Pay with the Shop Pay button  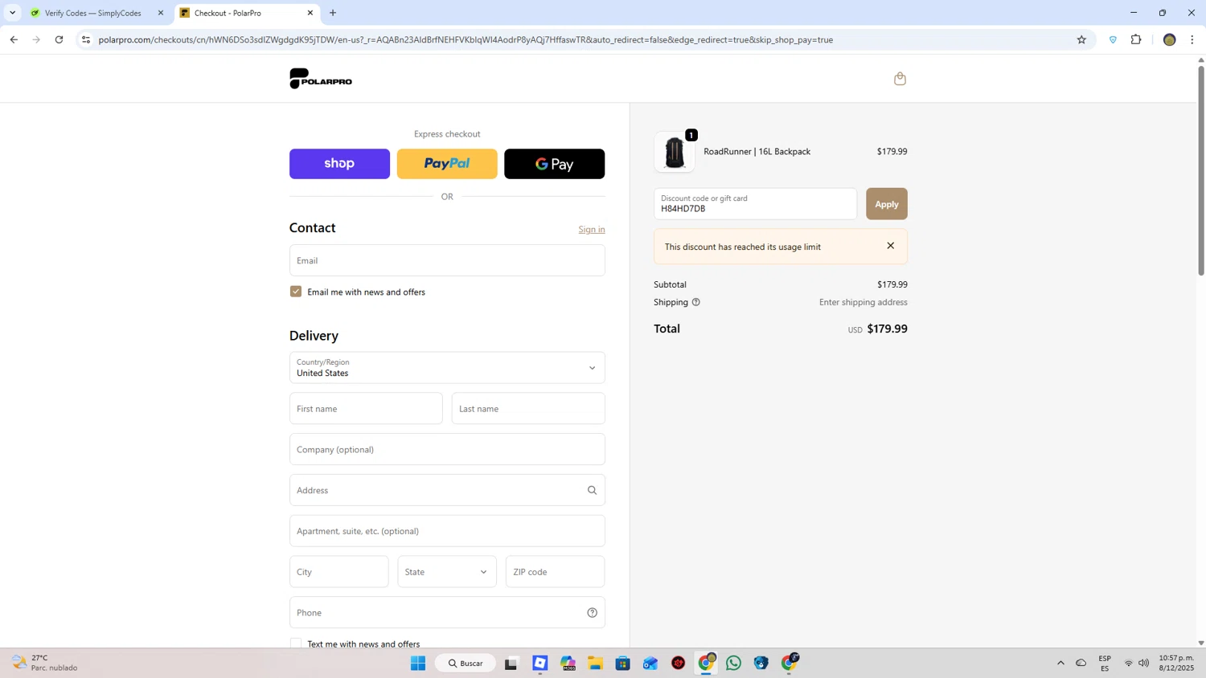[339, 164]
